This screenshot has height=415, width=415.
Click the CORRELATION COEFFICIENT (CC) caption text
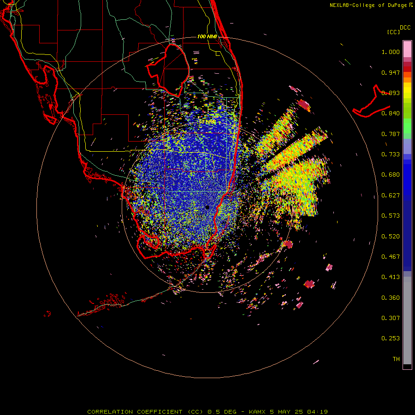click(145, 412)
